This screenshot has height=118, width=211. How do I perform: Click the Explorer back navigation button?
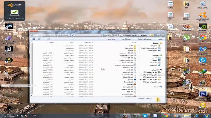tap(163, 35)
